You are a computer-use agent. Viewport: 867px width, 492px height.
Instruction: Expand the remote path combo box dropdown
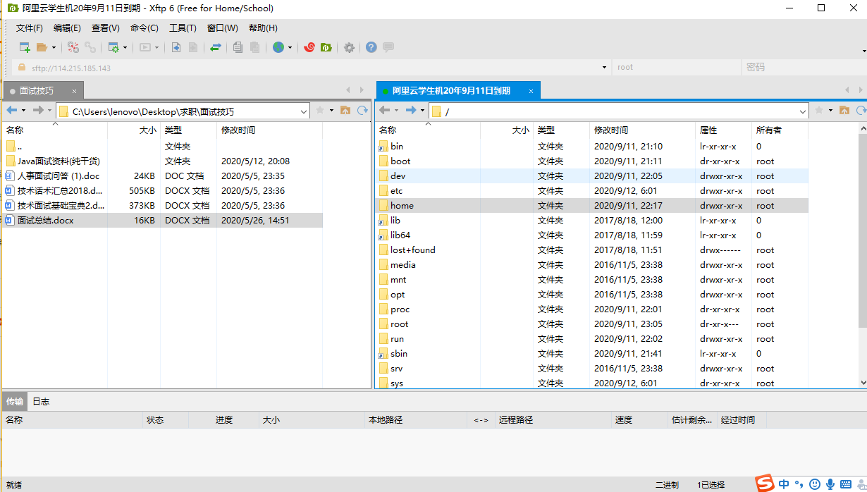(x=803, y=111)
